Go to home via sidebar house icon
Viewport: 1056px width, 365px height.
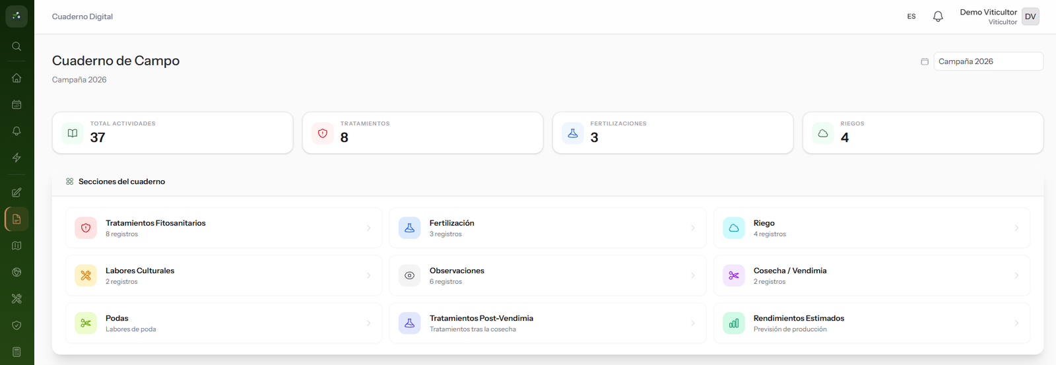[16, 78]
